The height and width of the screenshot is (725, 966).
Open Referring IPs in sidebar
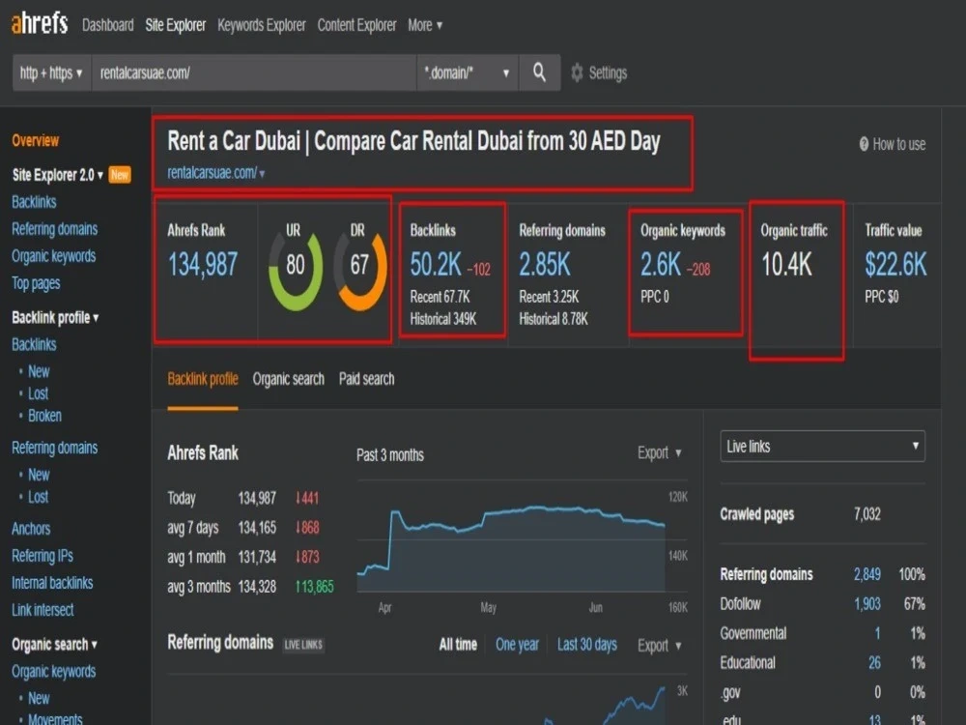click(42, 556)
